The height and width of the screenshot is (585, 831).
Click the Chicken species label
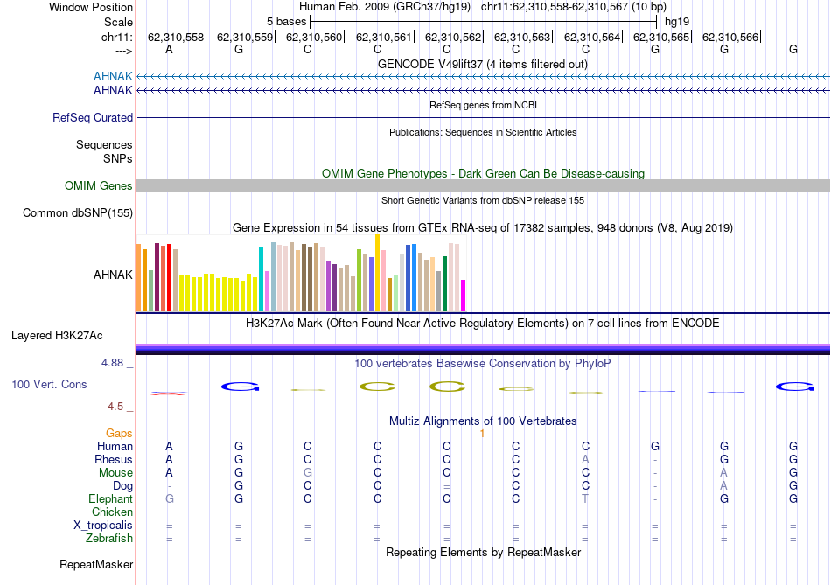112,512
